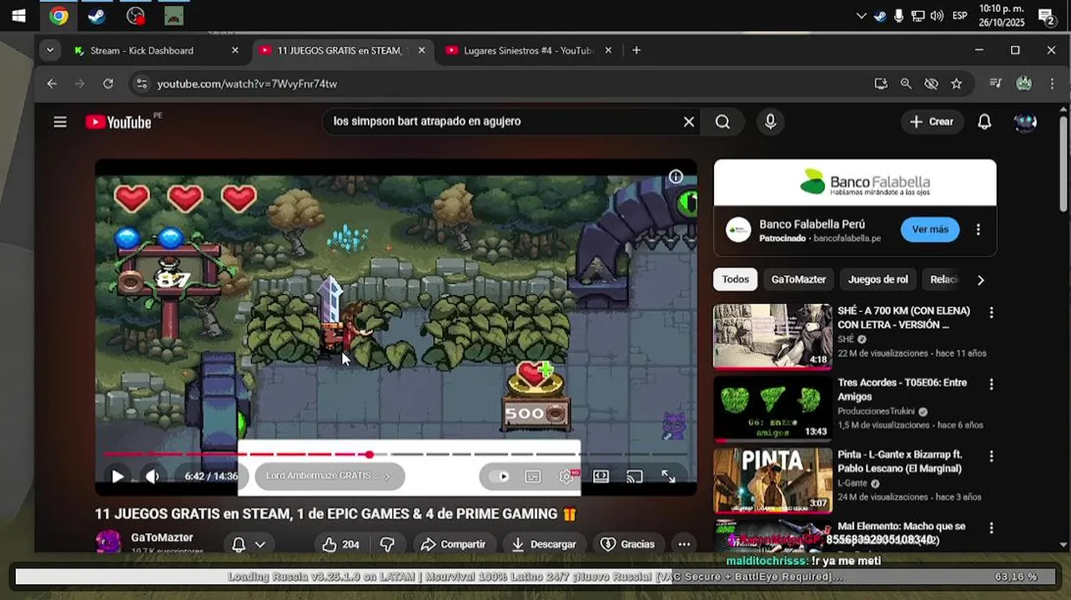Close the Kick Dashboard tab
The width and height of the screenshot is (1071, 600).
(x=234, y=51)
